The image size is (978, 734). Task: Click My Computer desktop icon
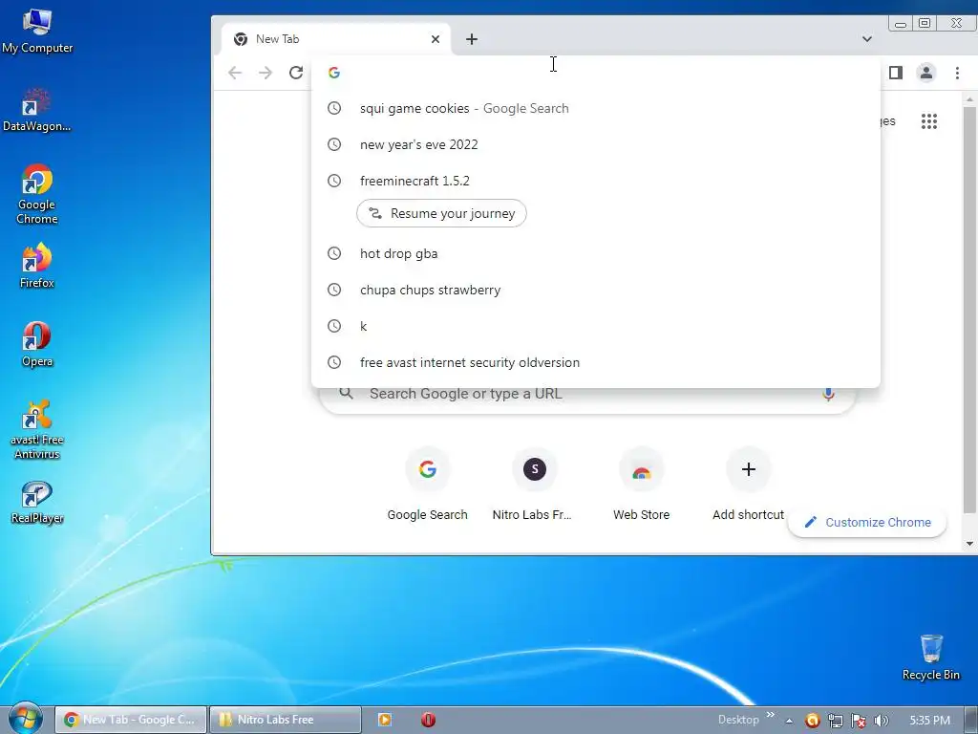[37, 32]
